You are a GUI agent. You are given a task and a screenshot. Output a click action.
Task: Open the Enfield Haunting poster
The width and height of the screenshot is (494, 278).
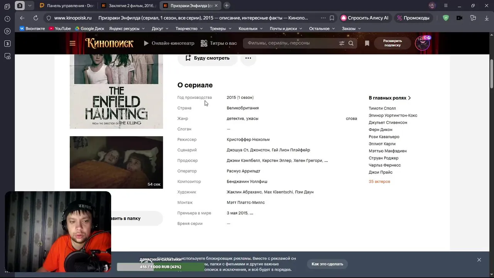coord(116,92)
